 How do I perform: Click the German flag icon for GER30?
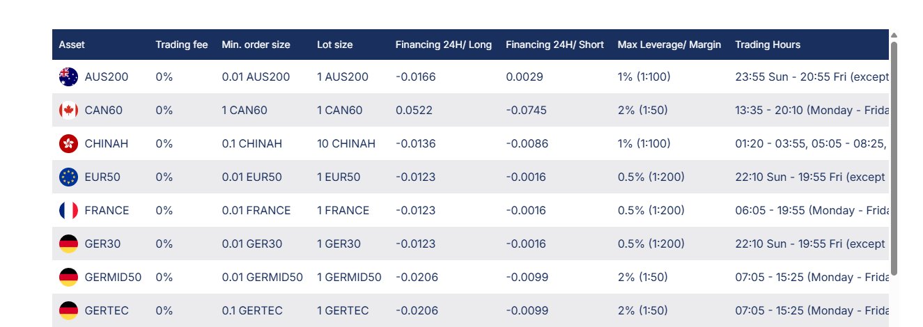[x=68, y=244]
